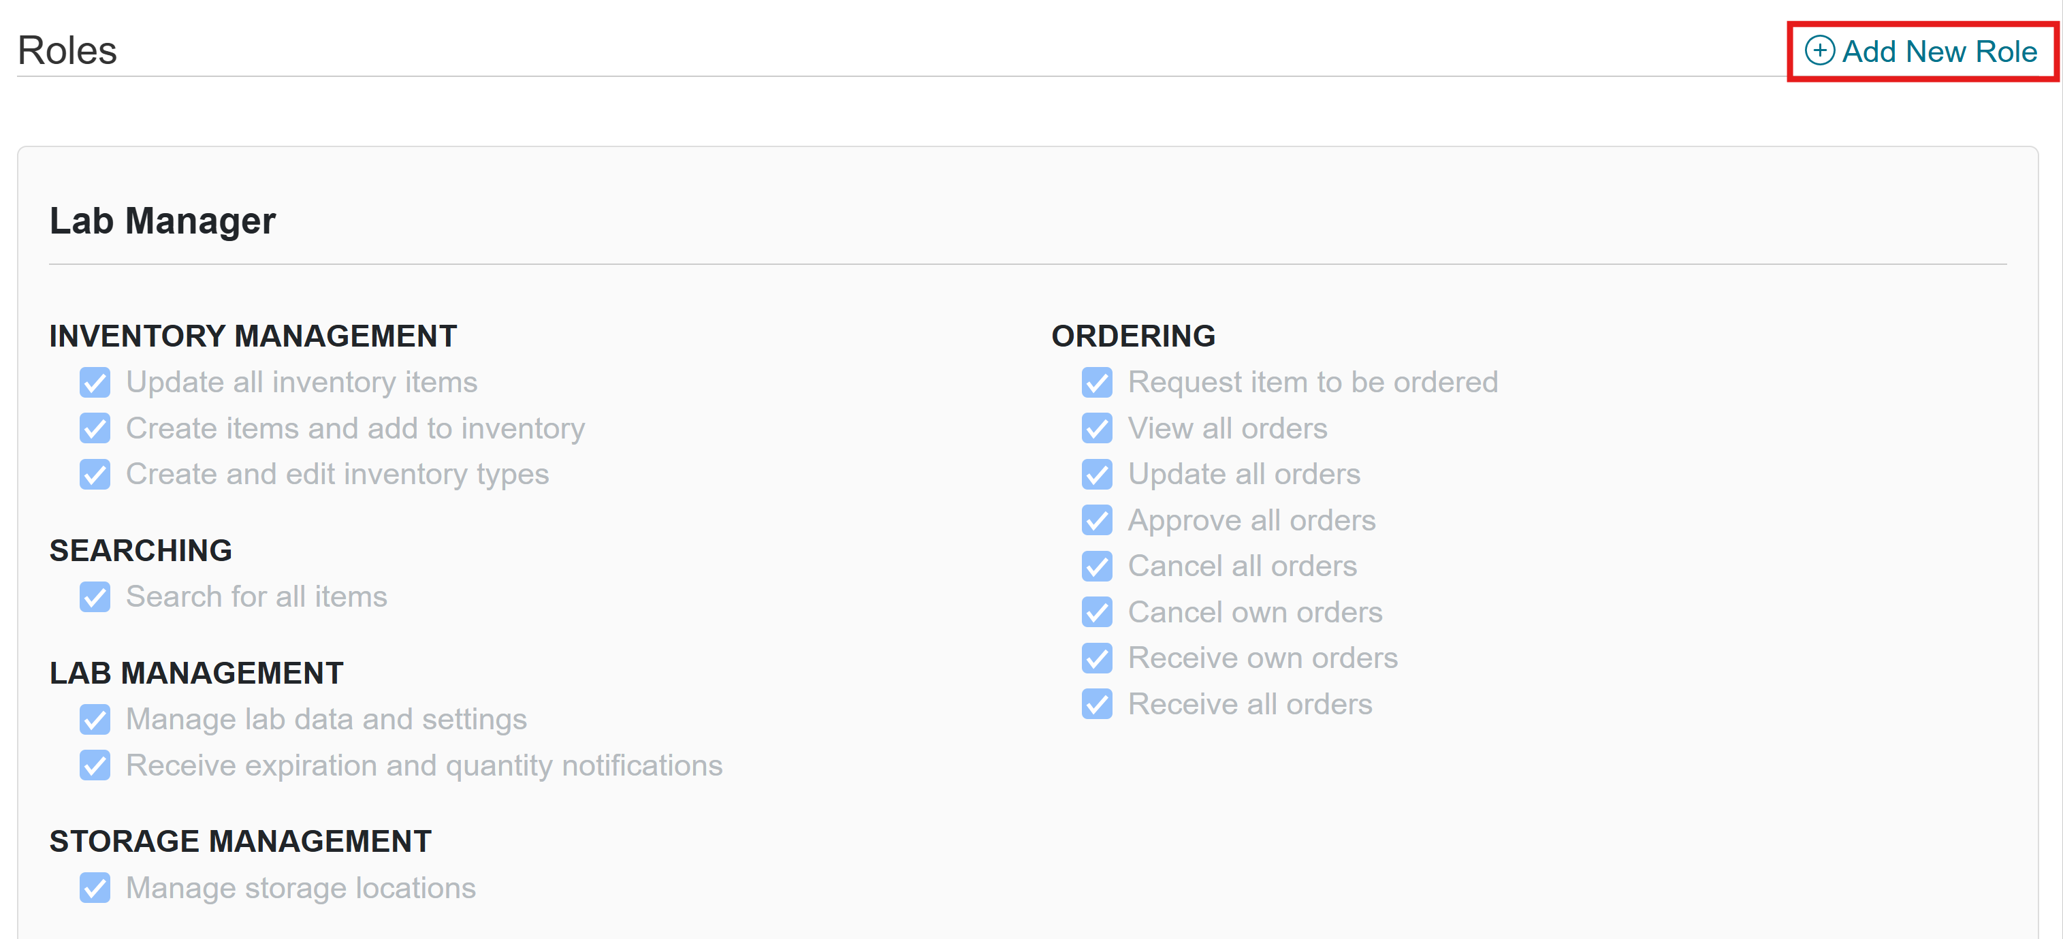Toggle Update all inventory items checkbox
This screenshot has width=2063, height=939.
(95, 383)
